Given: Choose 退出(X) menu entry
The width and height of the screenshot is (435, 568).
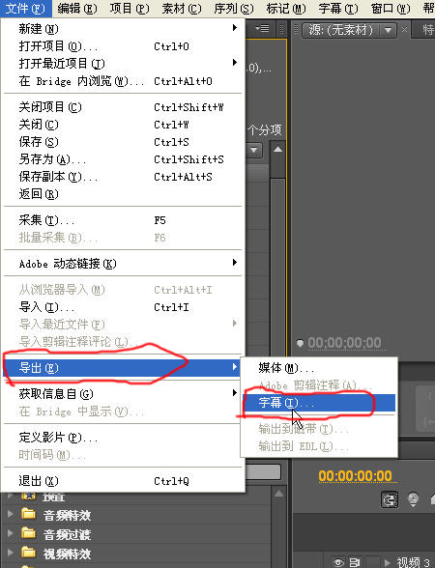Looking at the screenshot, I should tap(123, 481).
